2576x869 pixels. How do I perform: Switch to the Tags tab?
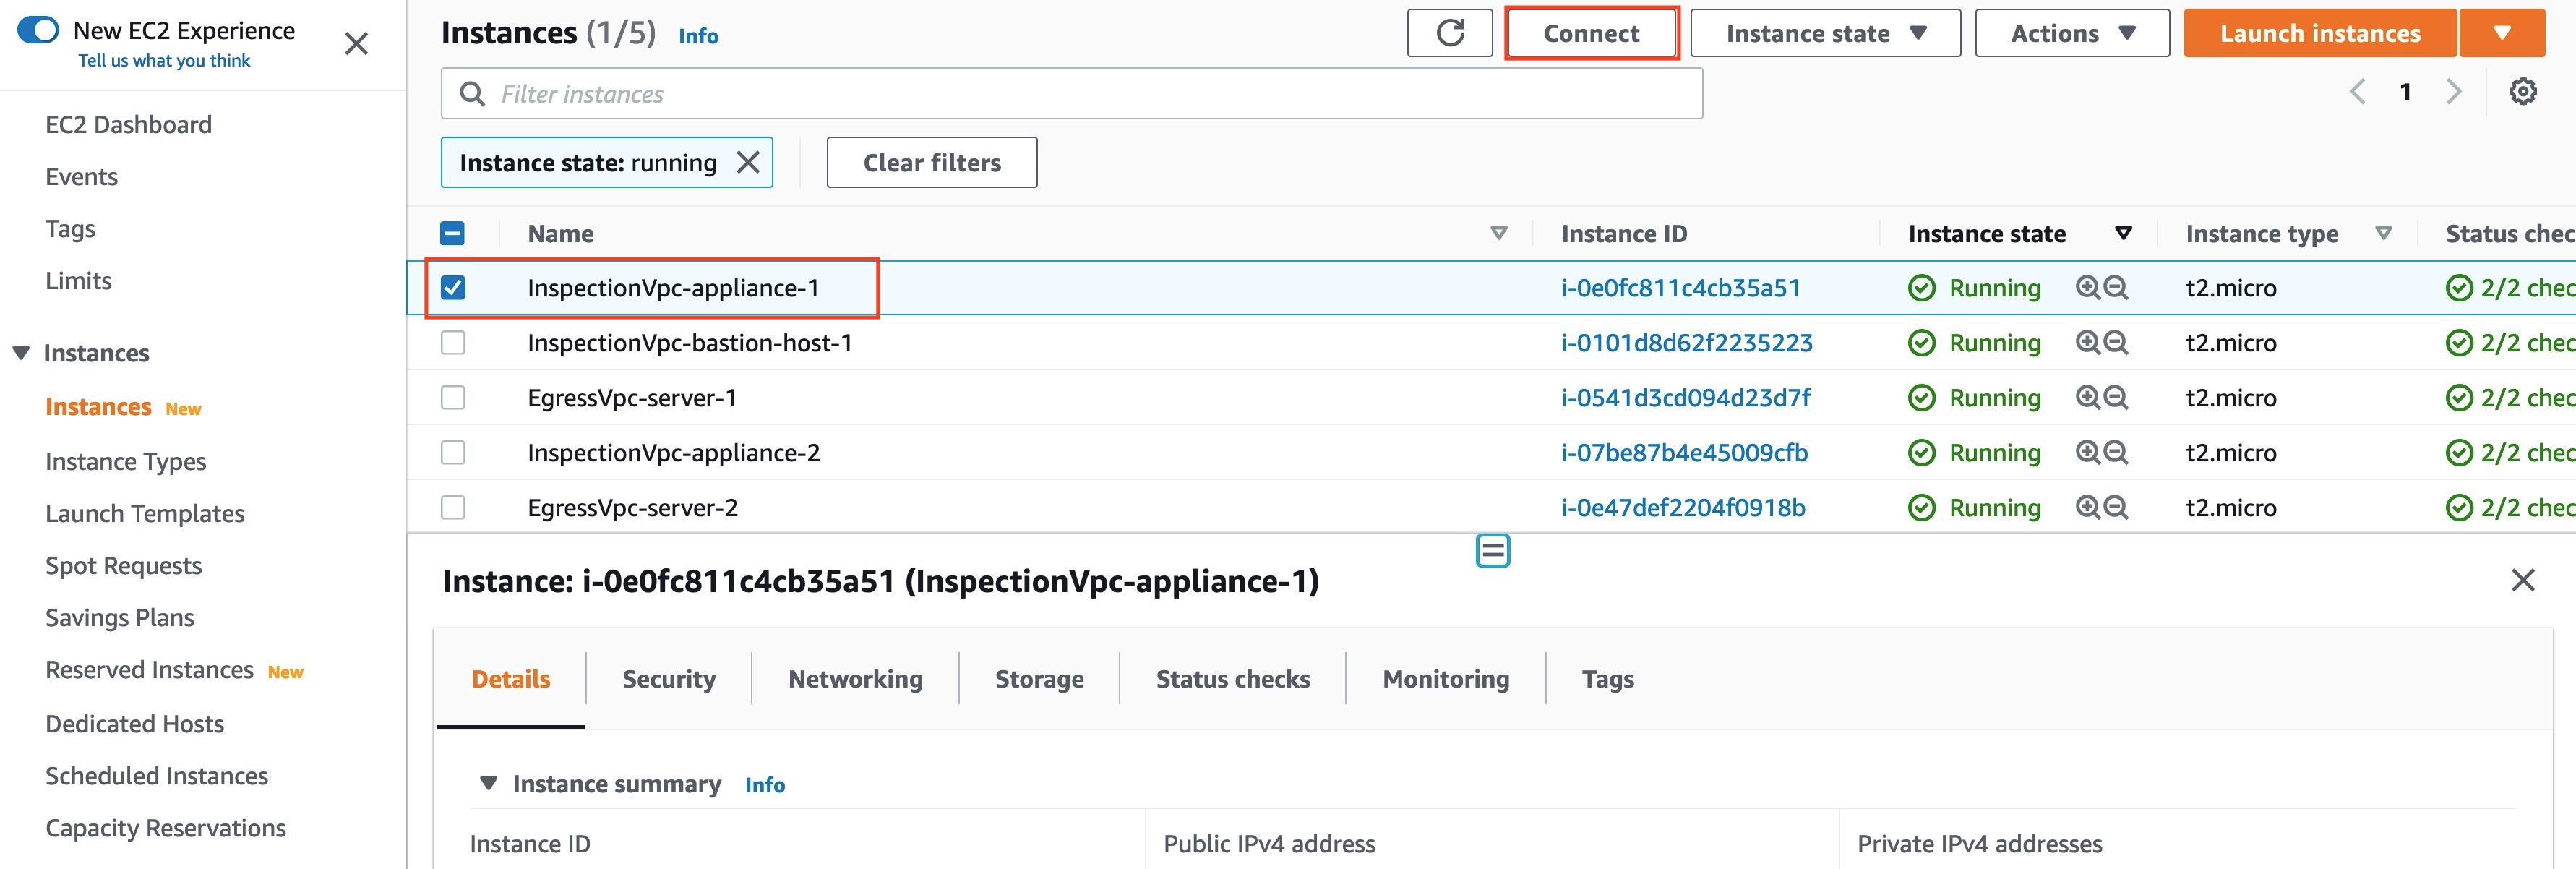tap(1608, 679)
